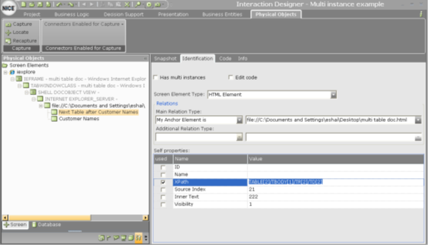The image size is (428, 245).
Task: Open the Code tab
Action: tap(225, 58)
